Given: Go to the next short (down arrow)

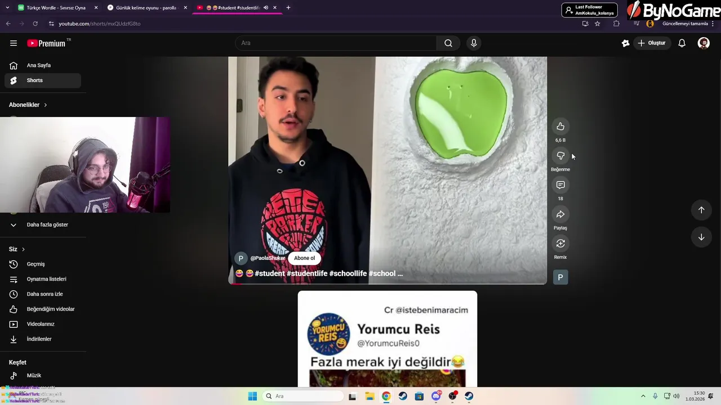Looking at the screenshot, I should coord(701,237).
